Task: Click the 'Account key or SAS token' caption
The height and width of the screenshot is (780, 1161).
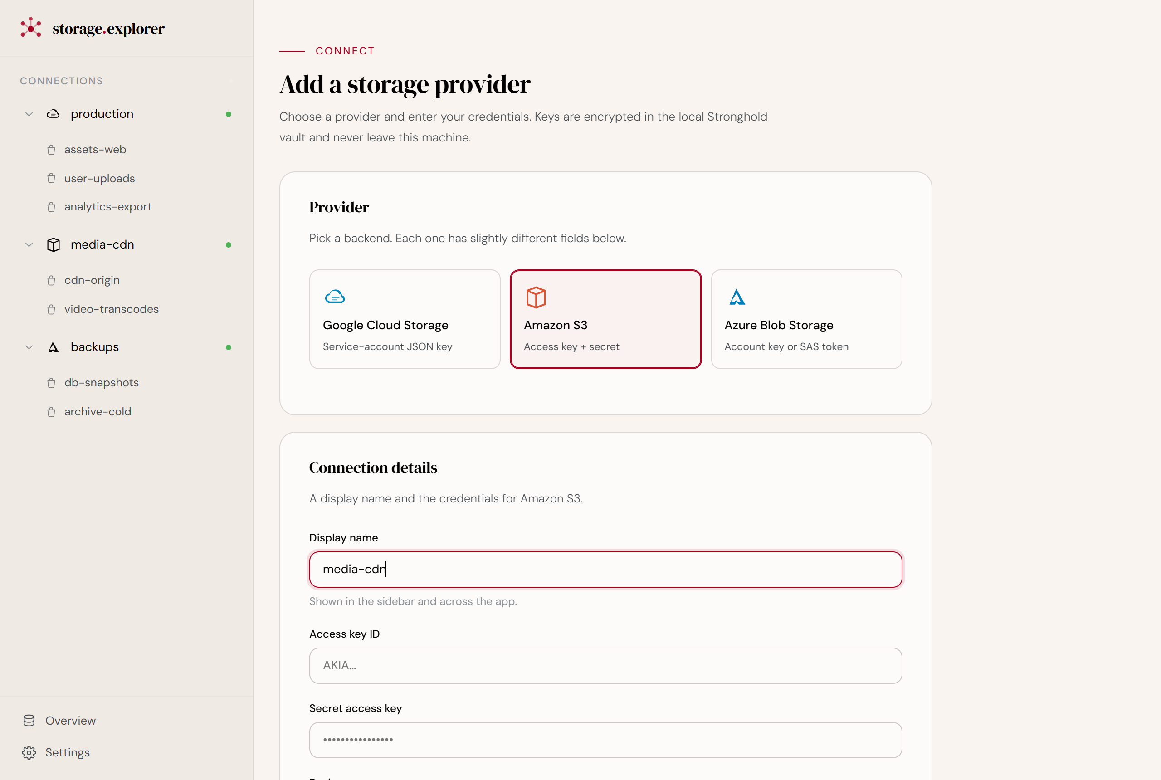Action: pos(786,347)
